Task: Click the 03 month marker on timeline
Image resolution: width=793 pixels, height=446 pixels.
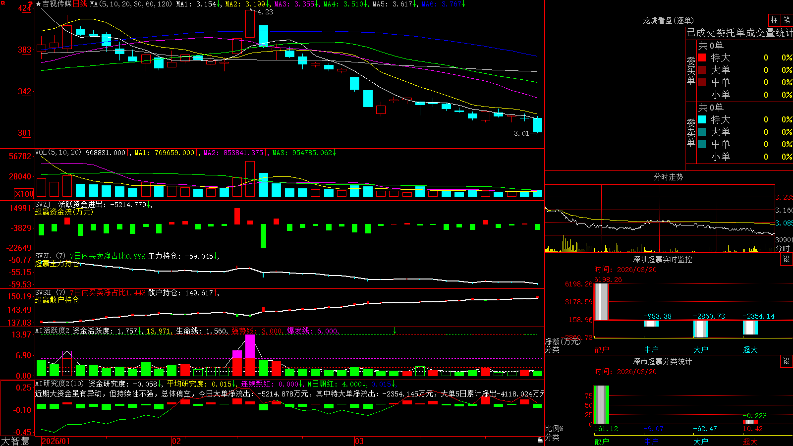Action: click(359, 441)
